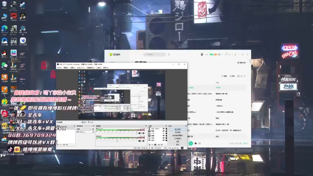Image resolution: width=313 pixels, height=176 pixels.
Task: Select the text (T) source row in OBS
Action: point(158,129)
